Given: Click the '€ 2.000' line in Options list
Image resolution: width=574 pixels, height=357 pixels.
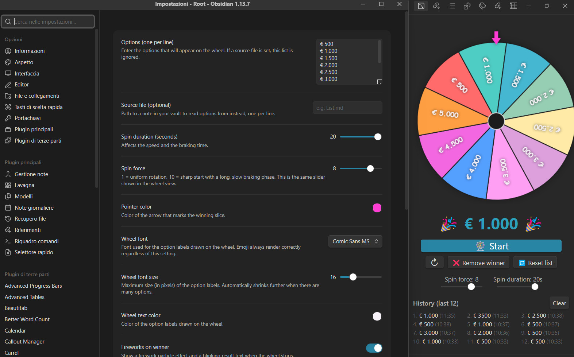Looking at the screenshot, I should coord(329,65).
